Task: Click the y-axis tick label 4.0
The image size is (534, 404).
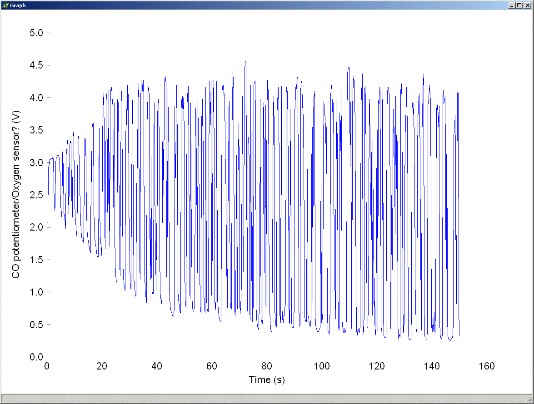Action: tap(36, 98)
